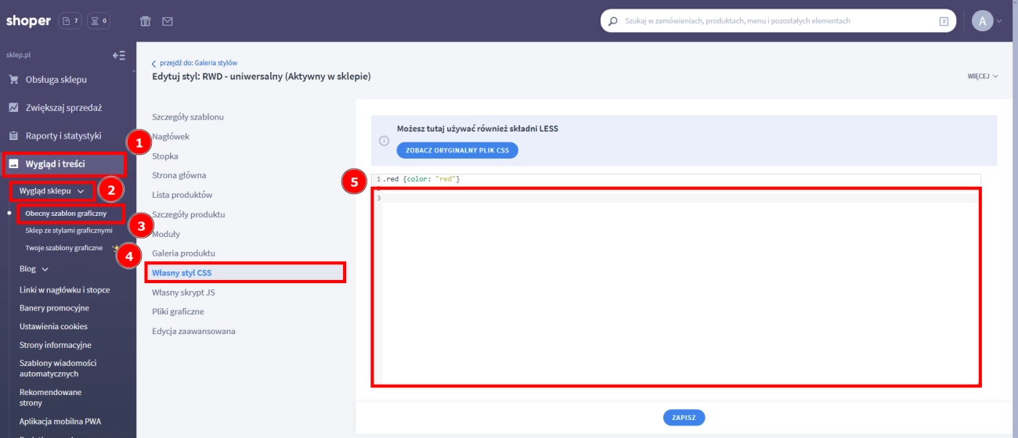Screen dimensions: 1018x438
Task: Open the Nagłówek style section
Action: [171, 137]
